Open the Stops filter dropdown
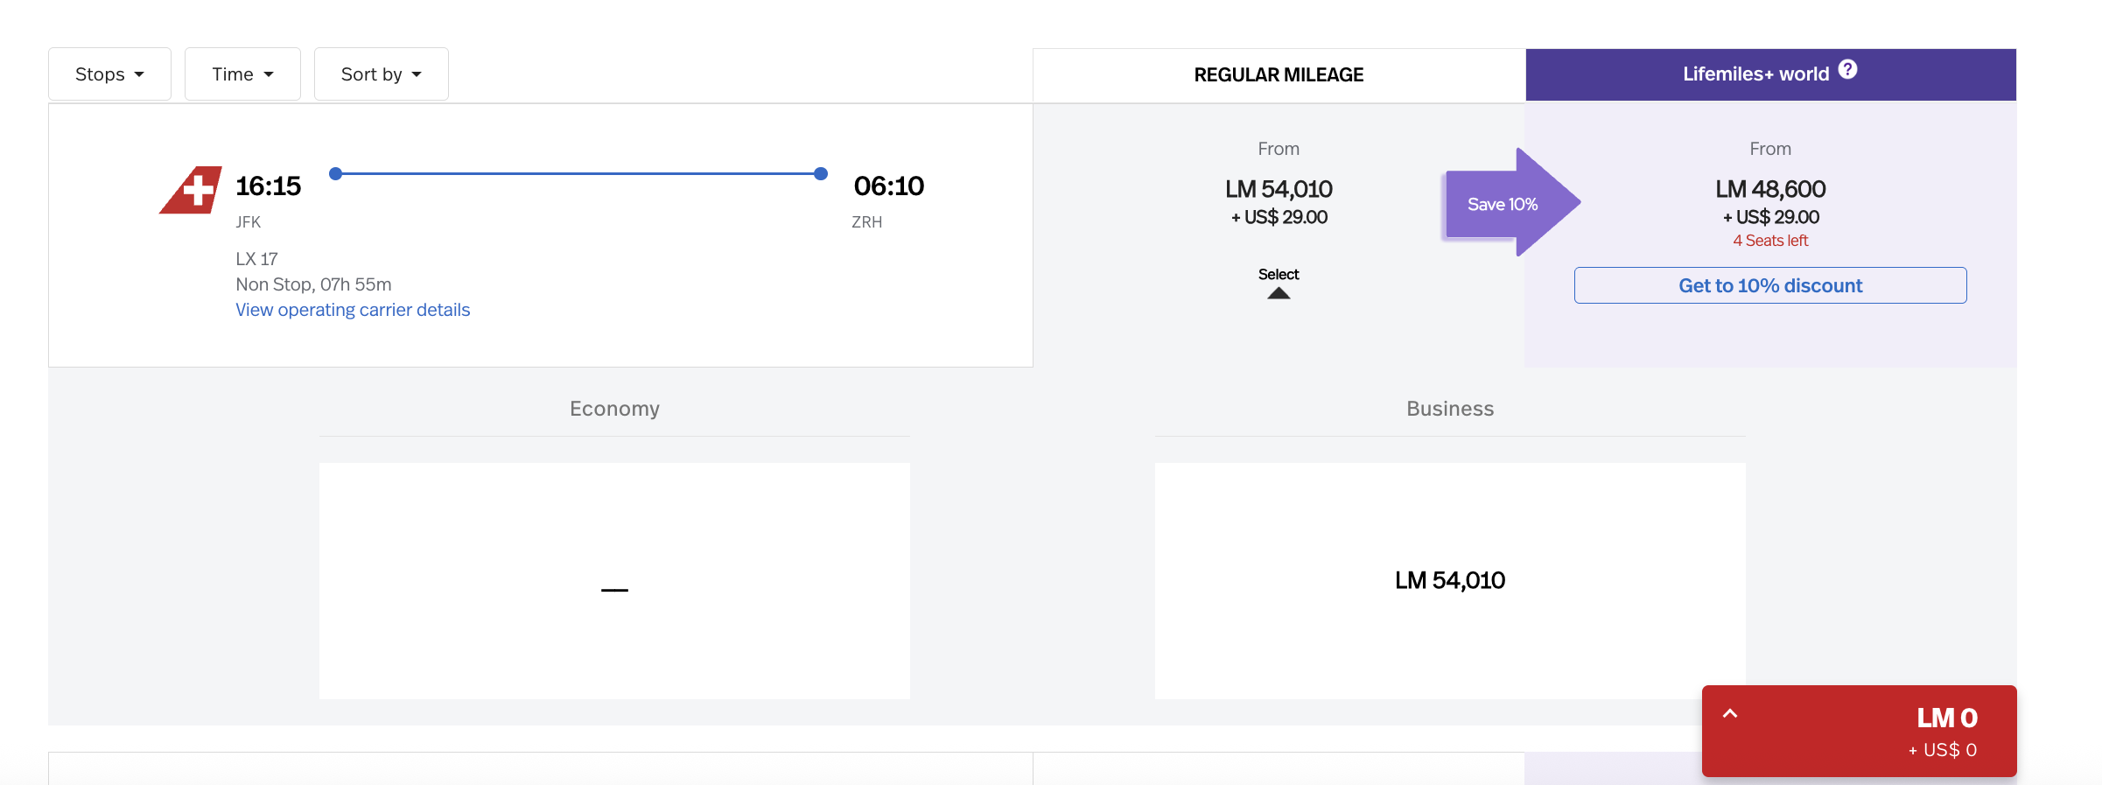The height and width of the screenshot is (785, 2102). (109, 74)
